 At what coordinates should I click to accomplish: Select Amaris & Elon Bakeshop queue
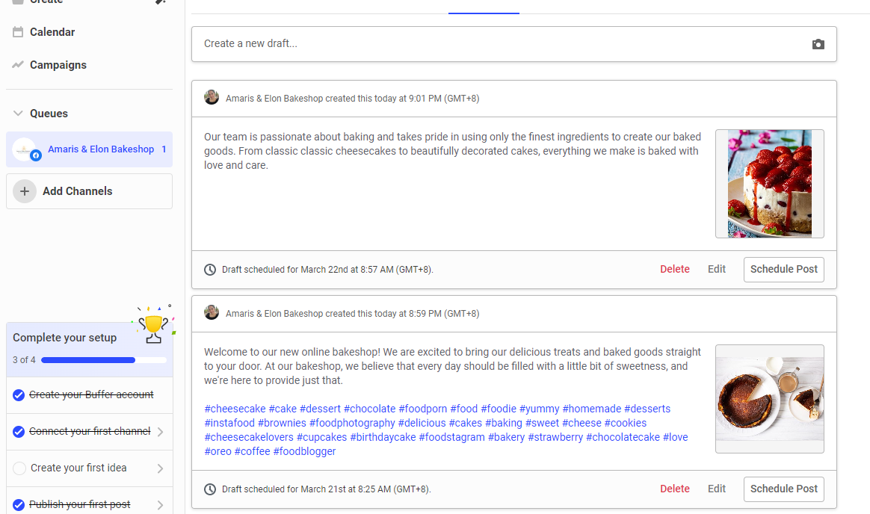101,149
